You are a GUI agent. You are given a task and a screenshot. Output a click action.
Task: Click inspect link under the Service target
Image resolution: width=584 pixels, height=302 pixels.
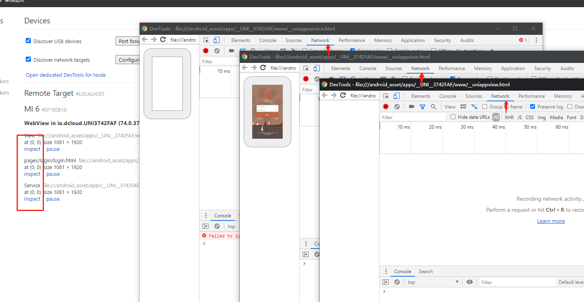32,199
